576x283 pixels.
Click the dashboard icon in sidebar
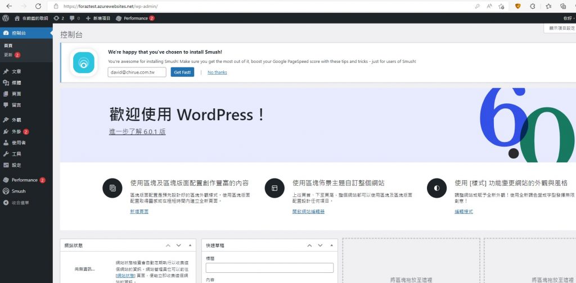coord(6,33)
